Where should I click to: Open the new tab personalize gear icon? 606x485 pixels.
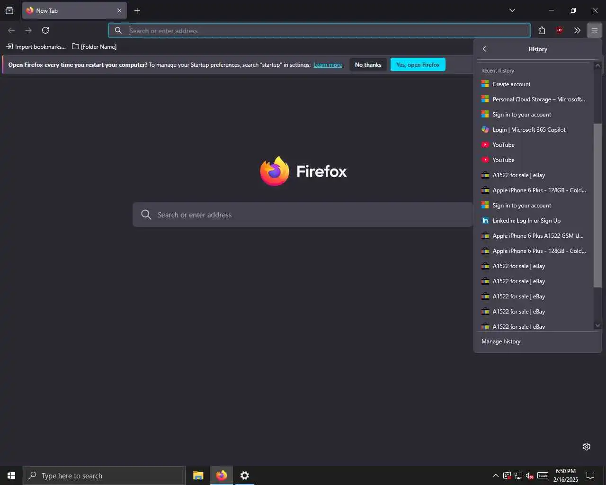click(587, 447)
